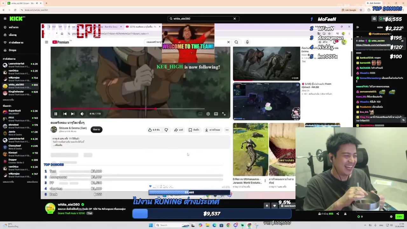Open Kimtoe1 channel in recommended list

tap(20, 154)
